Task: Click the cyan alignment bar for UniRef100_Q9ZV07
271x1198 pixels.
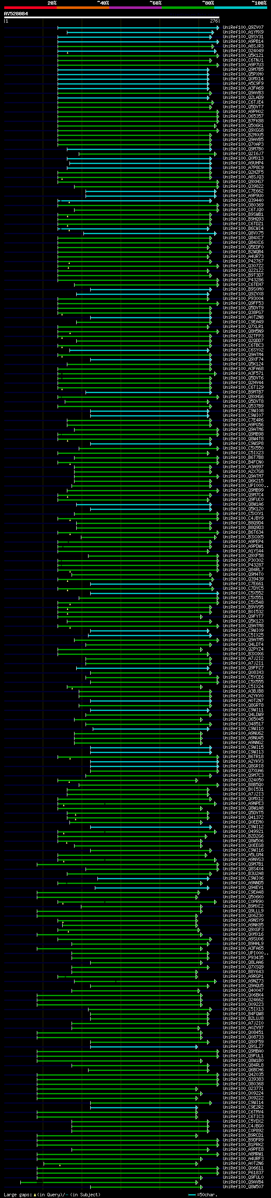Action: (x=138, y=28)
